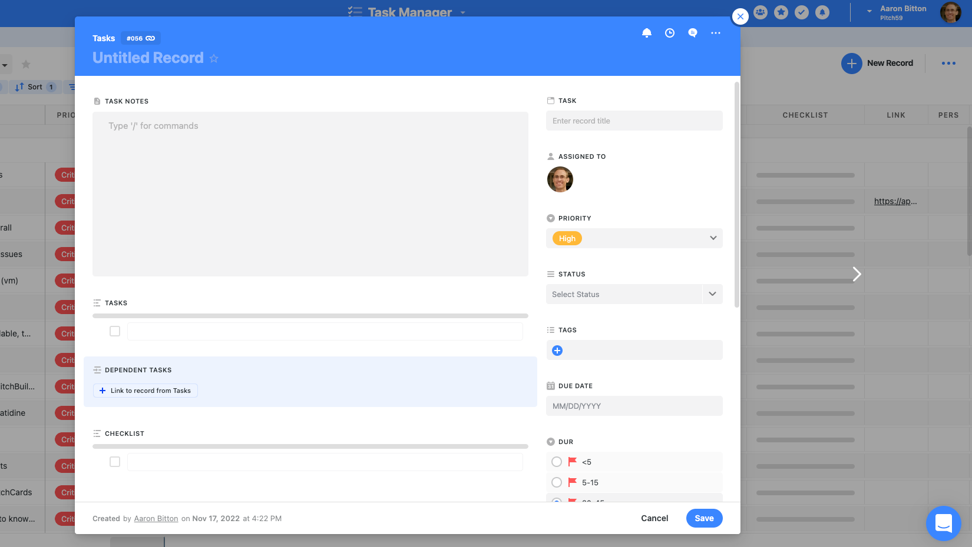Viewport: 972px width, 547px height.
Task: Check the empty Tasks checkbox
Action: pos(115,331)
